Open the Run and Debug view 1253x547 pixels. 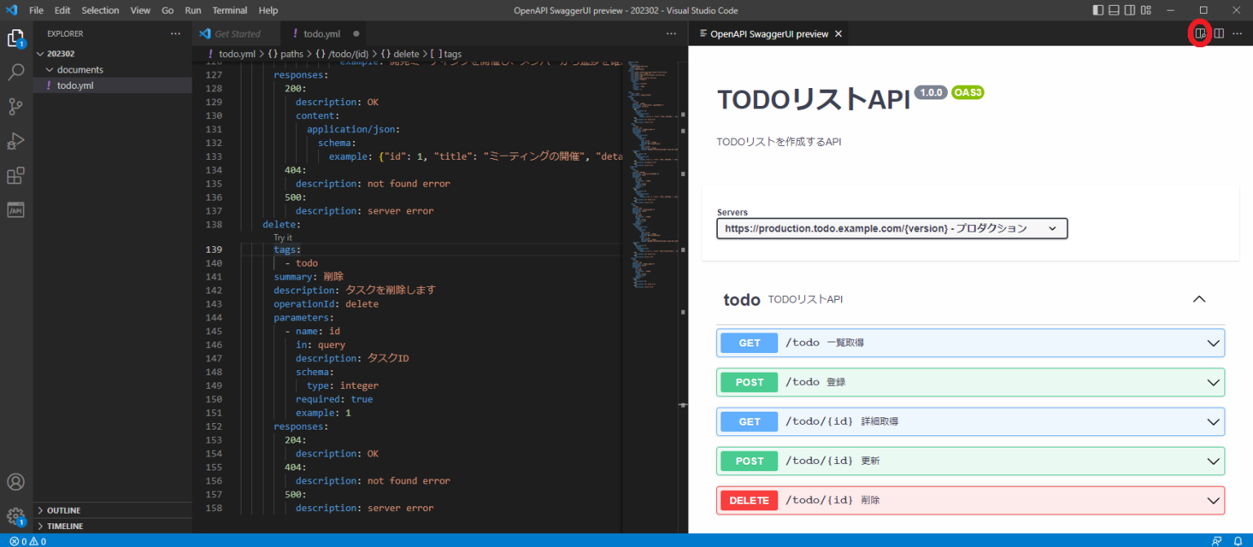[16, 140]
